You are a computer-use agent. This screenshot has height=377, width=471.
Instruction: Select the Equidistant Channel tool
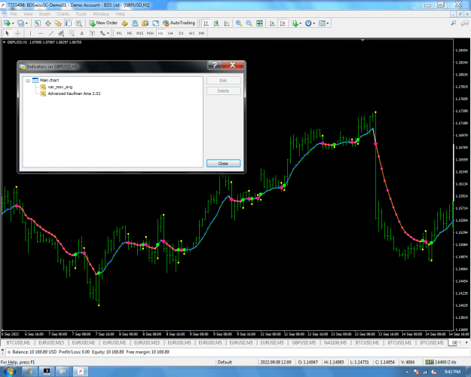61,33
